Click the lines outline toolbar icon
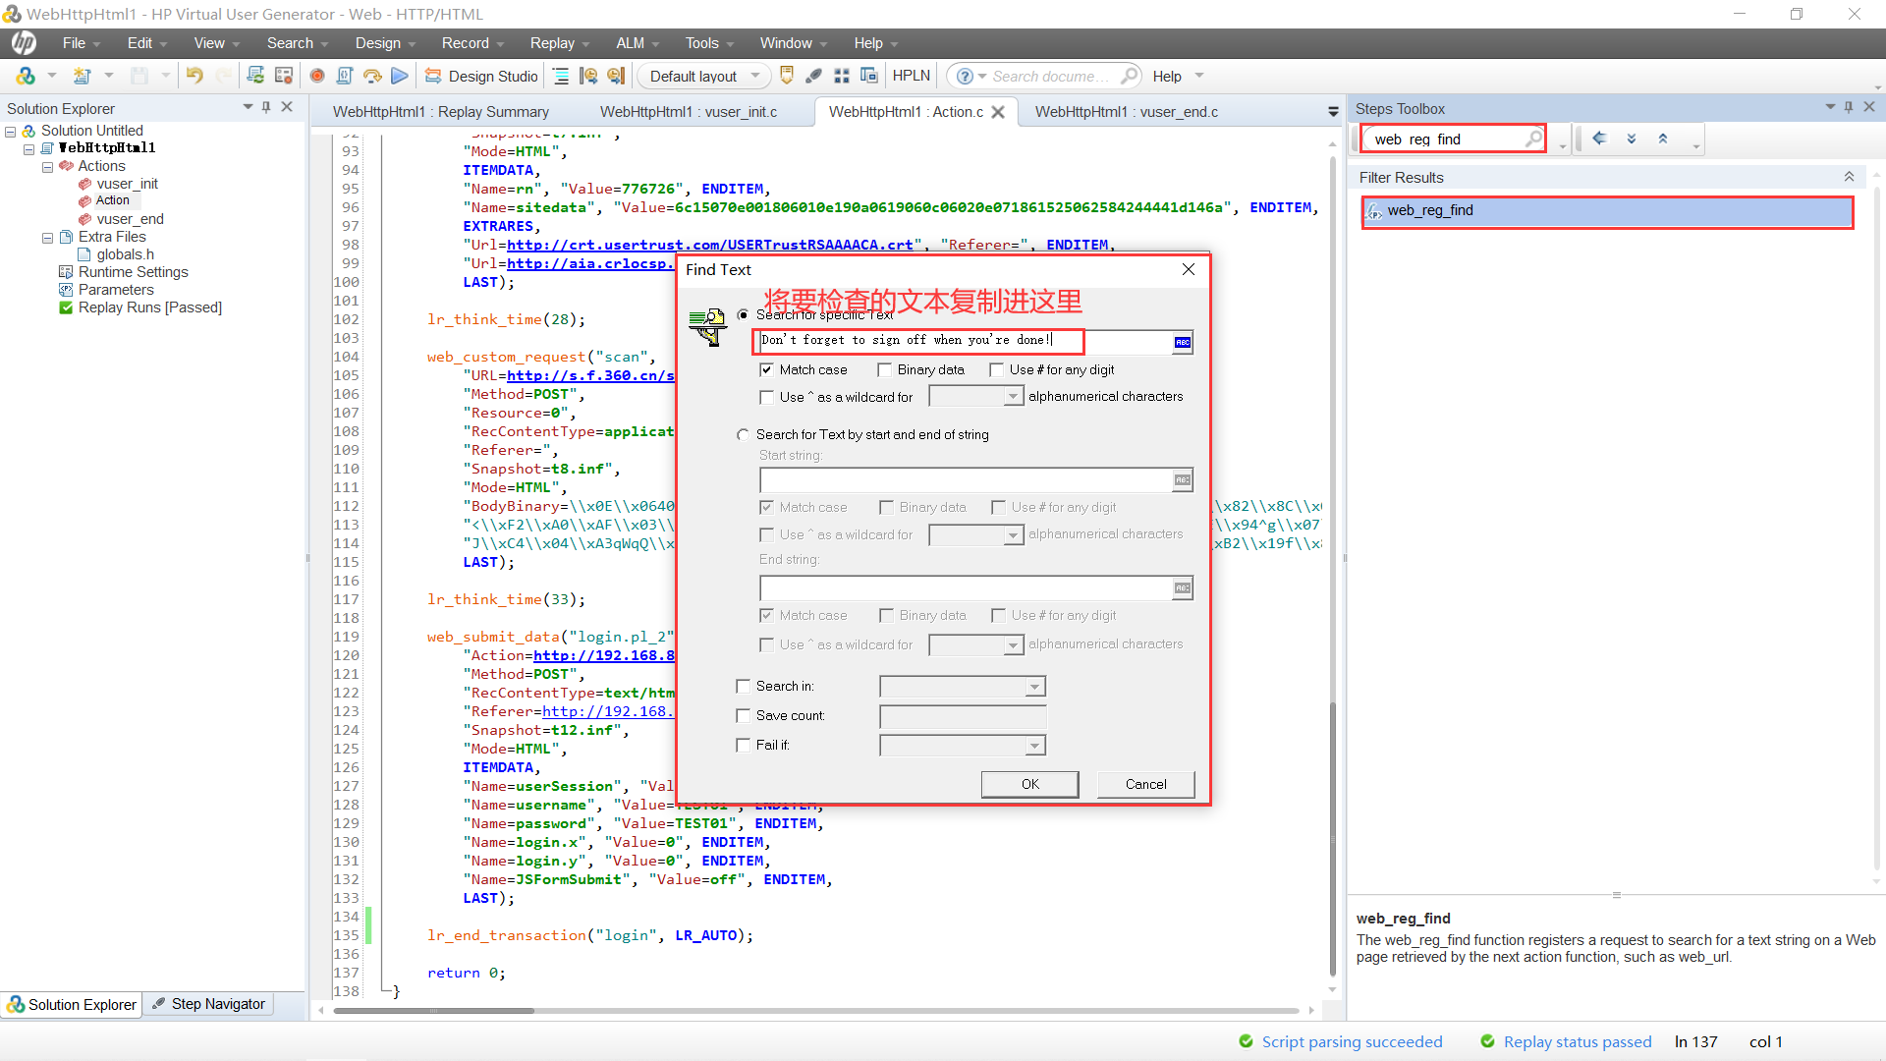 click(x=561, y=76)
